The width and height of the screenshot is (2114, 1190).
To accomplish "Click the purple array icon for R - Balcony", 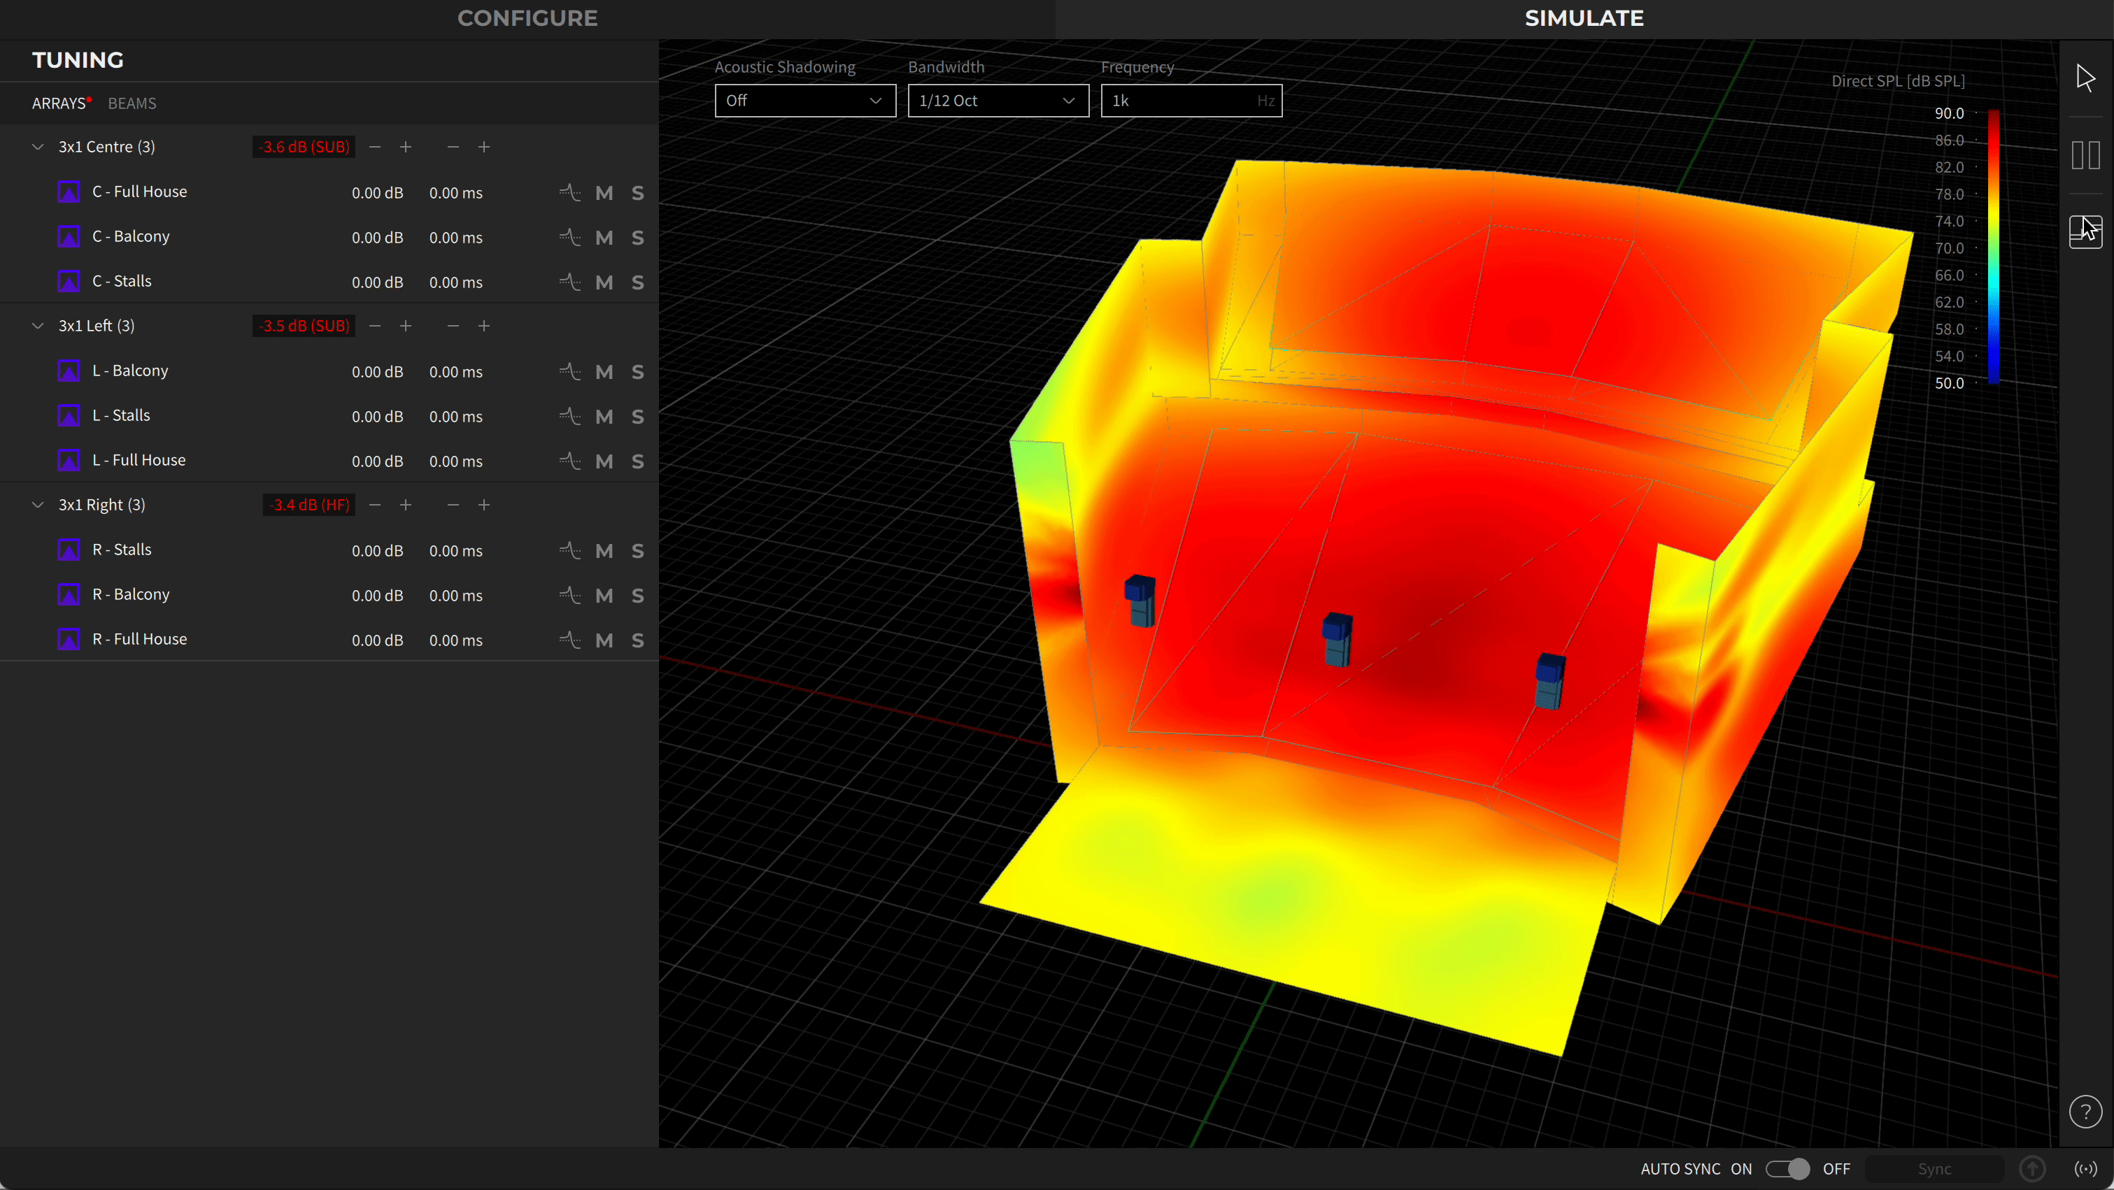I will click(x=69, y=594).
